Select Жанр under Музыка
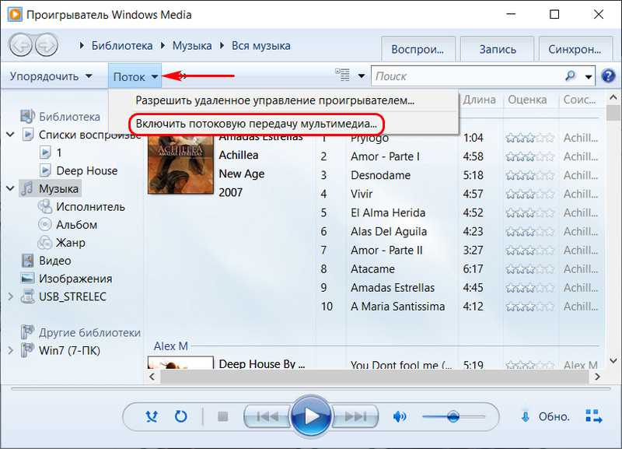The width and height of the screenshot is (622, 449). (x=71, y=243)
